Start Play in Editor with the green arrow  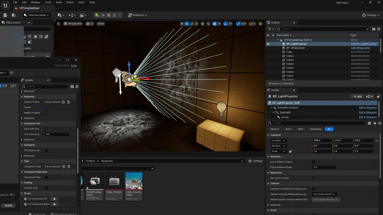pyautogui.click(x=97, y=15)
